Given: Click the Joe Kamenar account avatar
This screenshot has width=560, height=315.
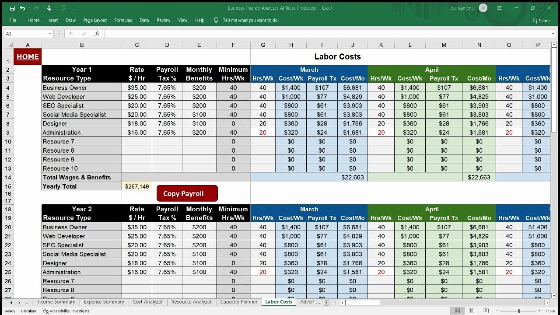Looking at the screenshot, I should [483, 8].
